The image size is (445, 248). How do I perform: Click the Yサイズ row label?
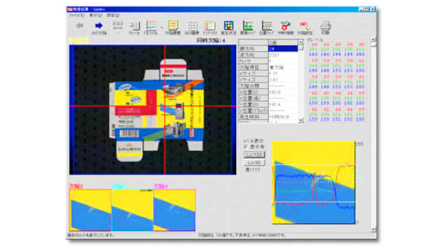(253, 80)
